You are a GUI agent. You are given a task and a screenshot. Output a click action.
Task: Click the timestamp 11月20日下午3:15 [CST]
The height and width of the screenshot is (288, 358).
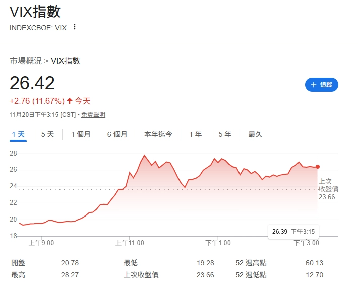point(43,114)
